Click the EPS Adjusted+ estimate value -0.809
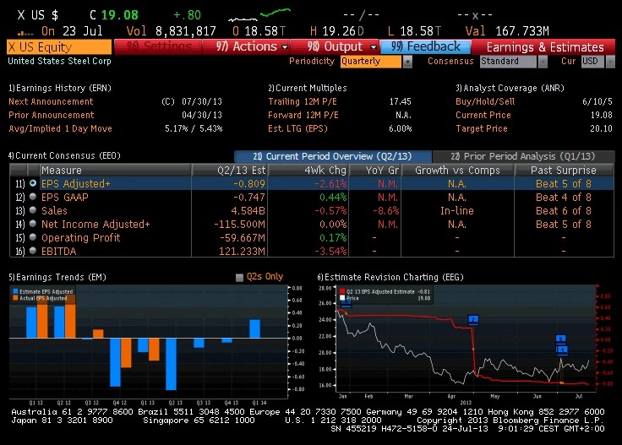Viewport: 622px width, 445px height. tap(248, 184)
